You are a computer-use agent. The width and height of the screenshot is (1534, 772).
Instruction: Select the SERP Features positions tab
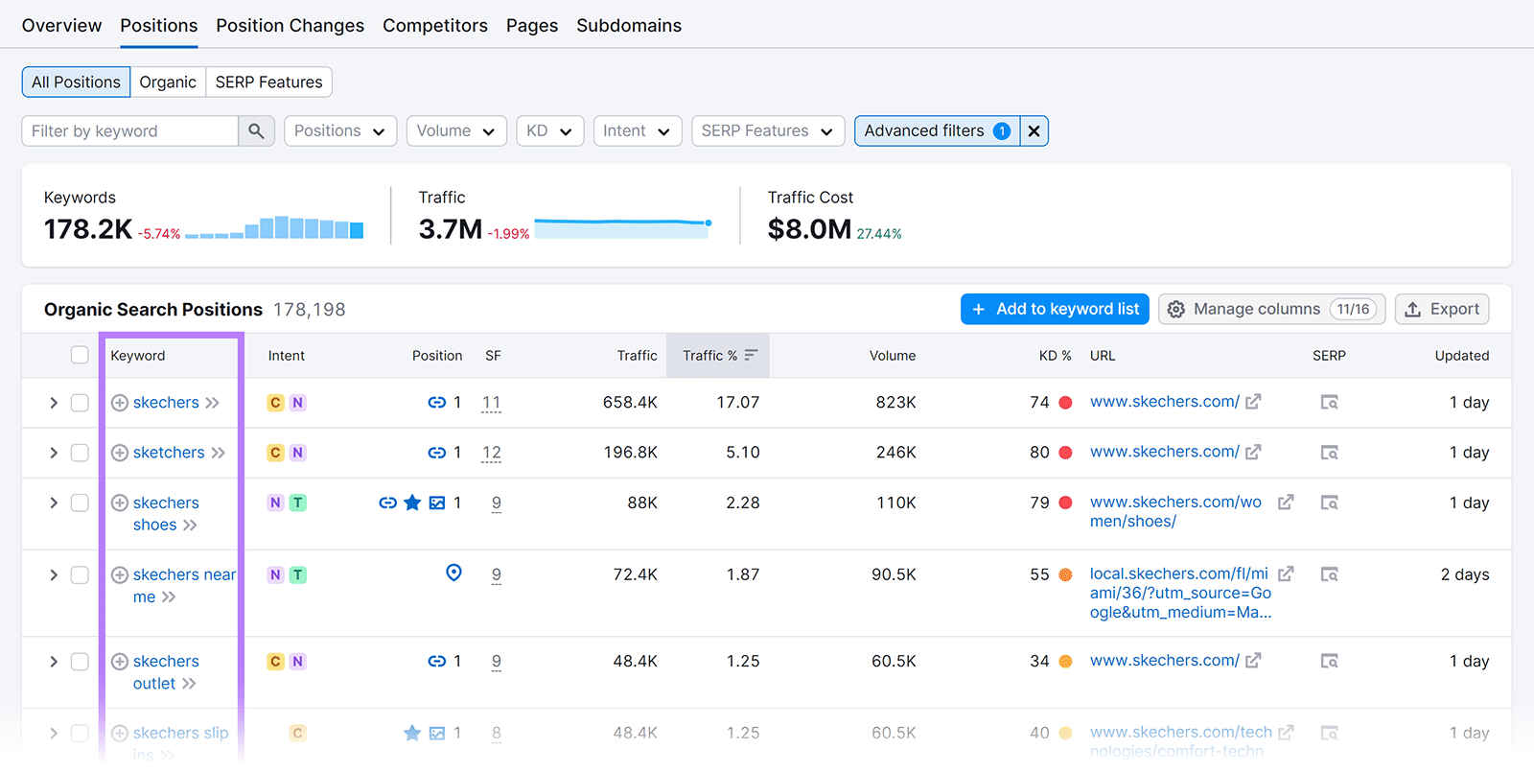tap(268, 82)
